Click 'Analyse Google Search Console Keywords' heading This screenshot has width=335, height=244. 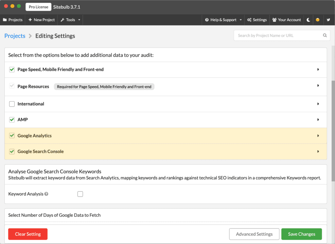coord(55,171)
